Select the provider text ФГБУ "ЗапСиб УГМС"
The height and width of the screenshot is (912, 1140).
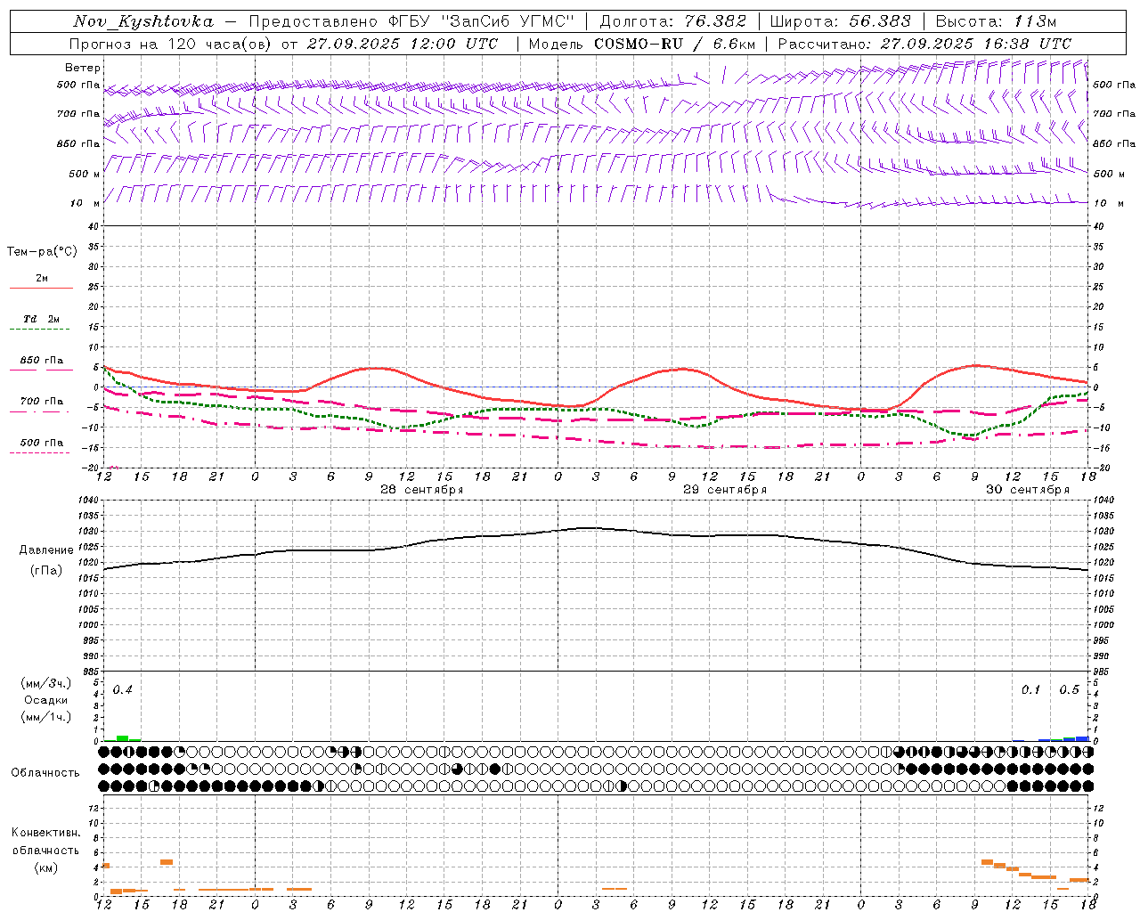tap(482, 21)
